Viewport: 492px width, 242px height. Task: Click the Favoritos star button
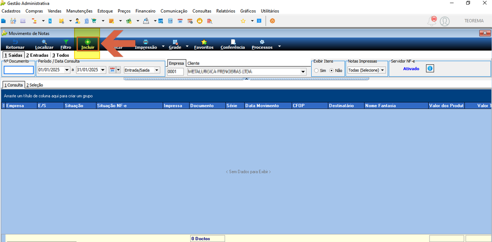click(204, 44)
